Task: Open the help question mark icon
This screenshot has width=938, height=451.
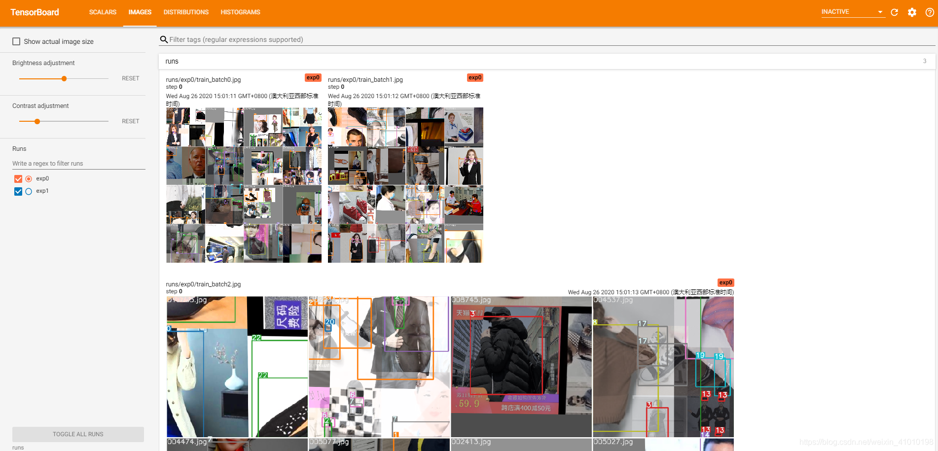Action: pyautogui.click(x=930, y=12)
